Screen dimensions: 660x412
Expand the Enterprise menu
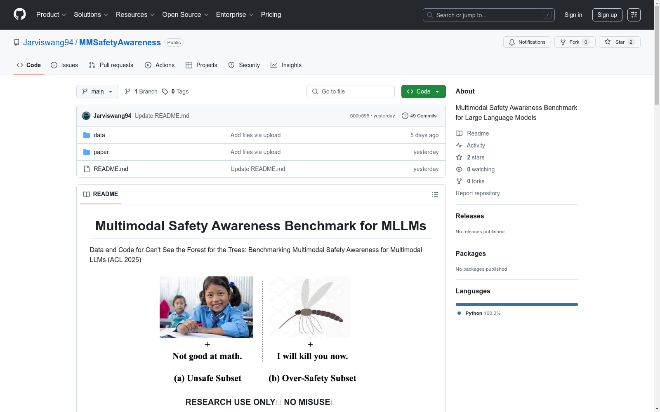[x=235, y=15]
